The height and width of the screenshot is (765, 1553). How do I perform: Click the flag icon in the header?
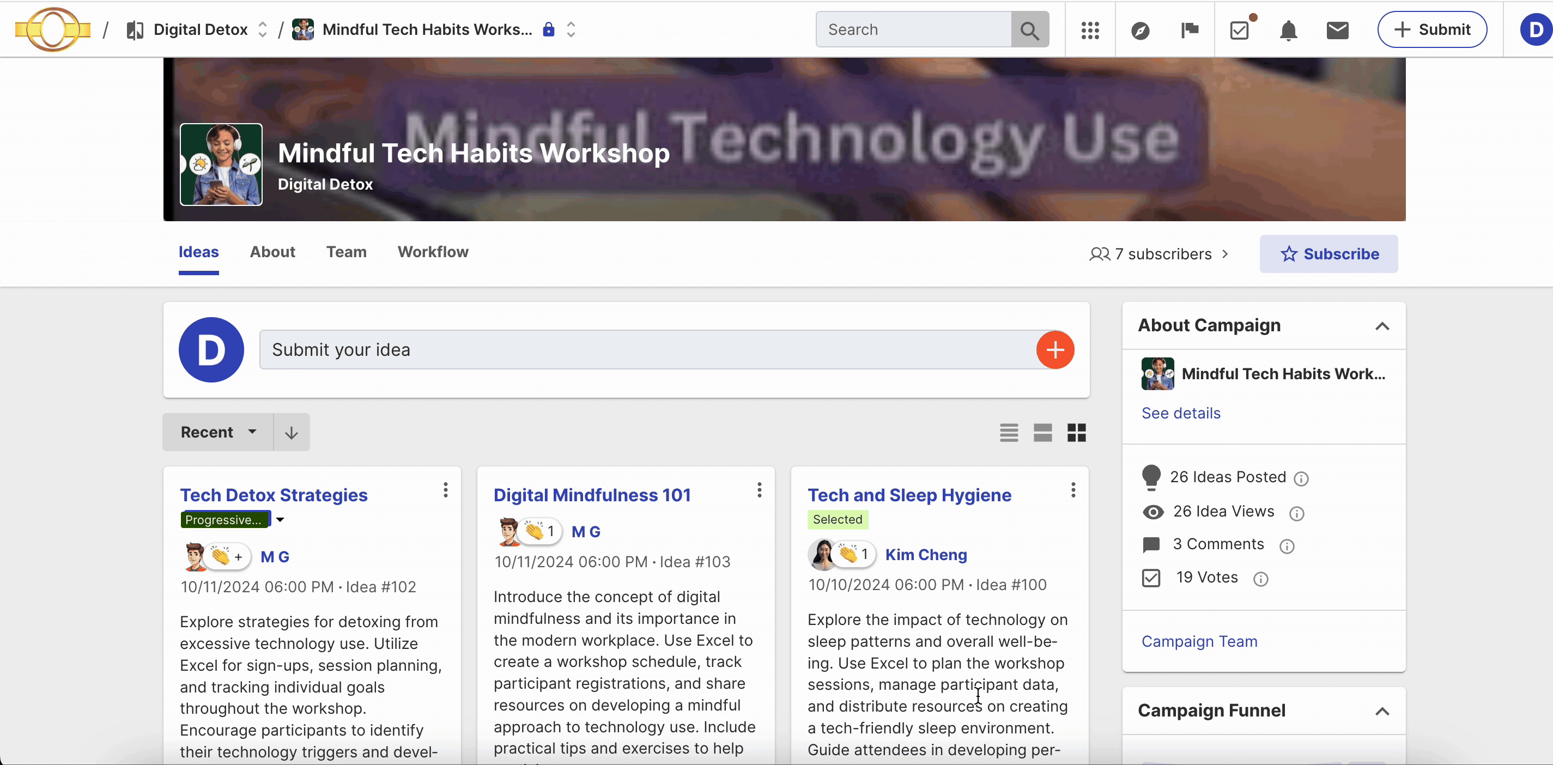[1190, 29]
